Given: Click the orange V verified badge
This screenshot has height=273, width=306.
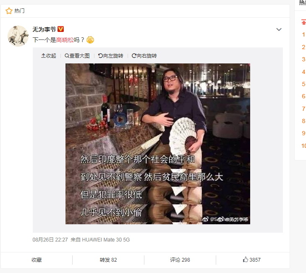Looking at the screenshot, I should pos(61,29).
